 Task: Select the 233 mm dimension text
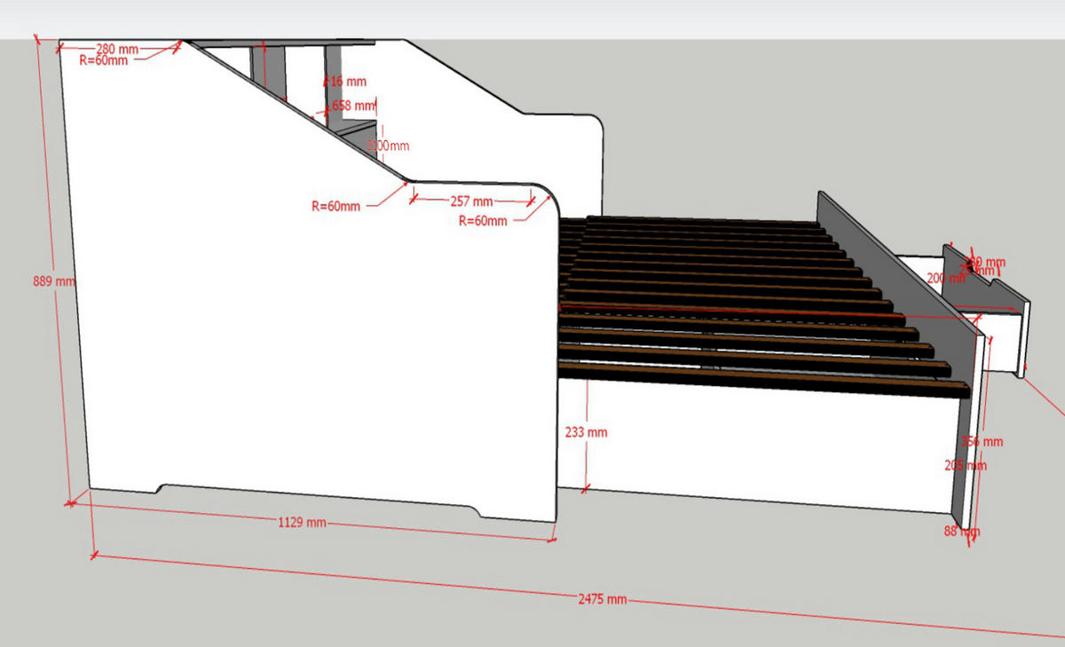586,432
